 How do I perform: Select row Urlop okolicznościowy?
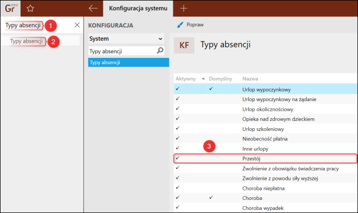pyautogui.click(x=266, y=109)
